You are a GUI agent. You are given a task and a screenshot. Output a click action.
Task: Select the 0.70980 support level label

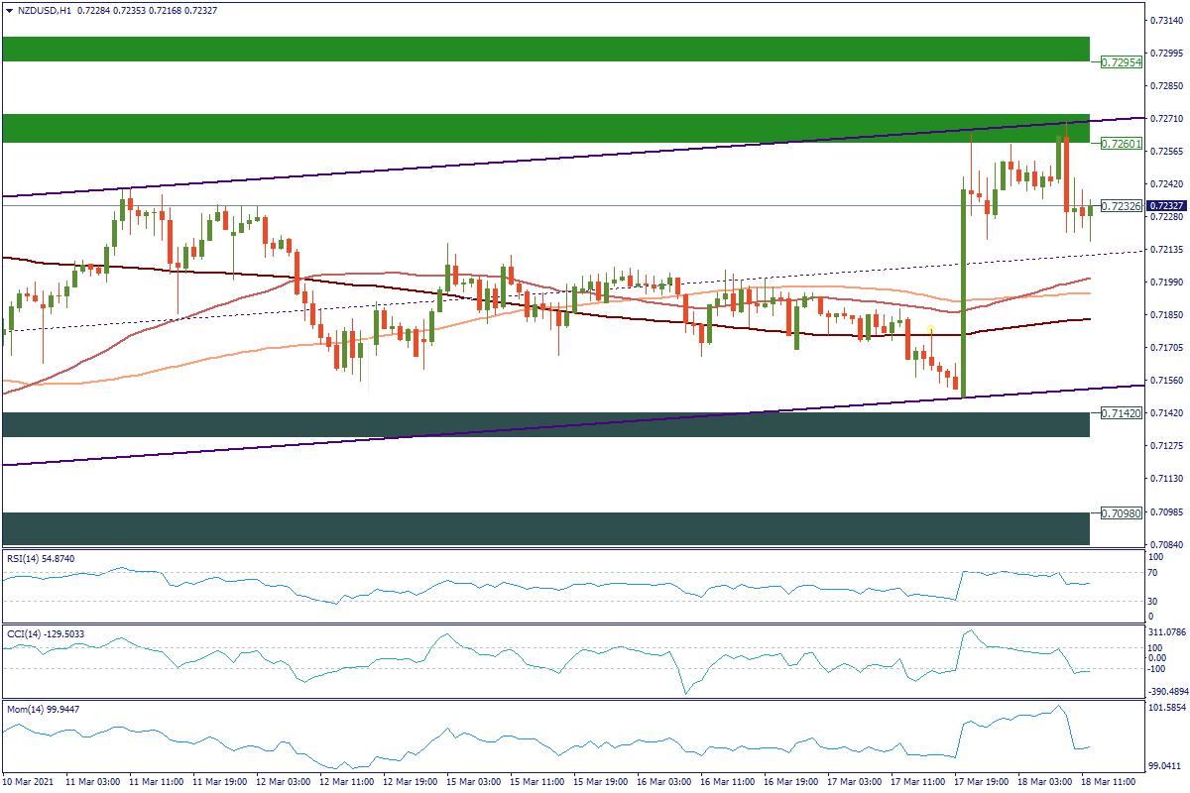click(1122, 512)
